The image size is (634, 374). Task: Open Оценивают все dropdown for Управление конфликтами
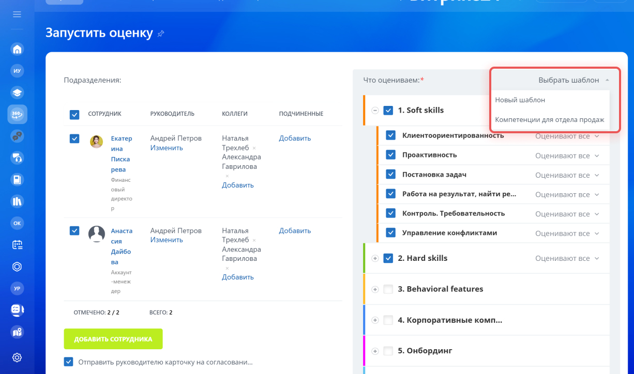[x=567, y=233]
